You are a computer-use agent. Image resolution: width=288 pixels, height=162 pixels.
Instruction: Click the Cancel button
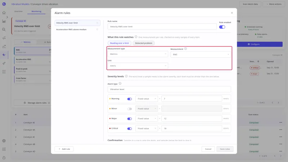[208, 149]
